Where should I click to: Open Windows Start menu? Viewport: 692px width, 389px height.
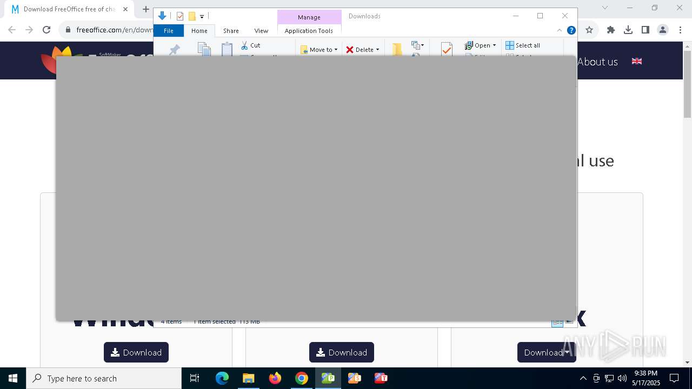13,378
